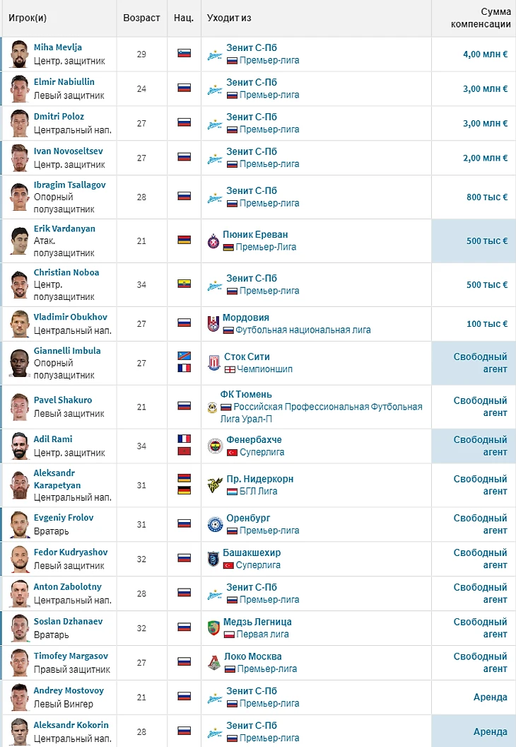Sort by Возраст column header

pyautogui.click(x=141, y=18)
